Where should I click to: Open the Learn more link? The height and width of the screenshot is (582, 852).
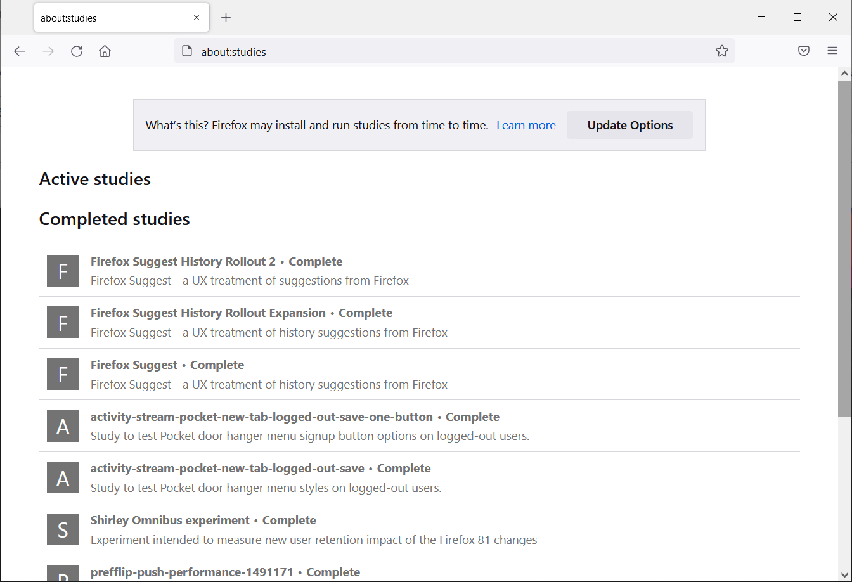point(526,125)
